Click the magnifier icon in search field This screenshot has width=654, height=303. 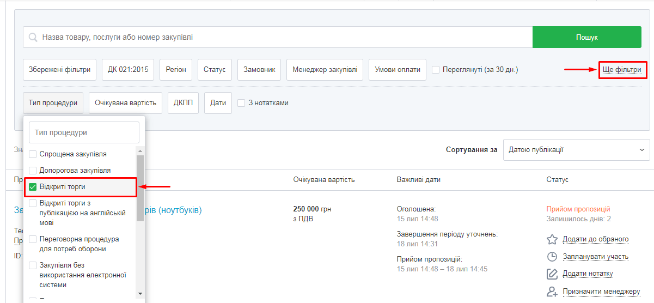point(33,38)
